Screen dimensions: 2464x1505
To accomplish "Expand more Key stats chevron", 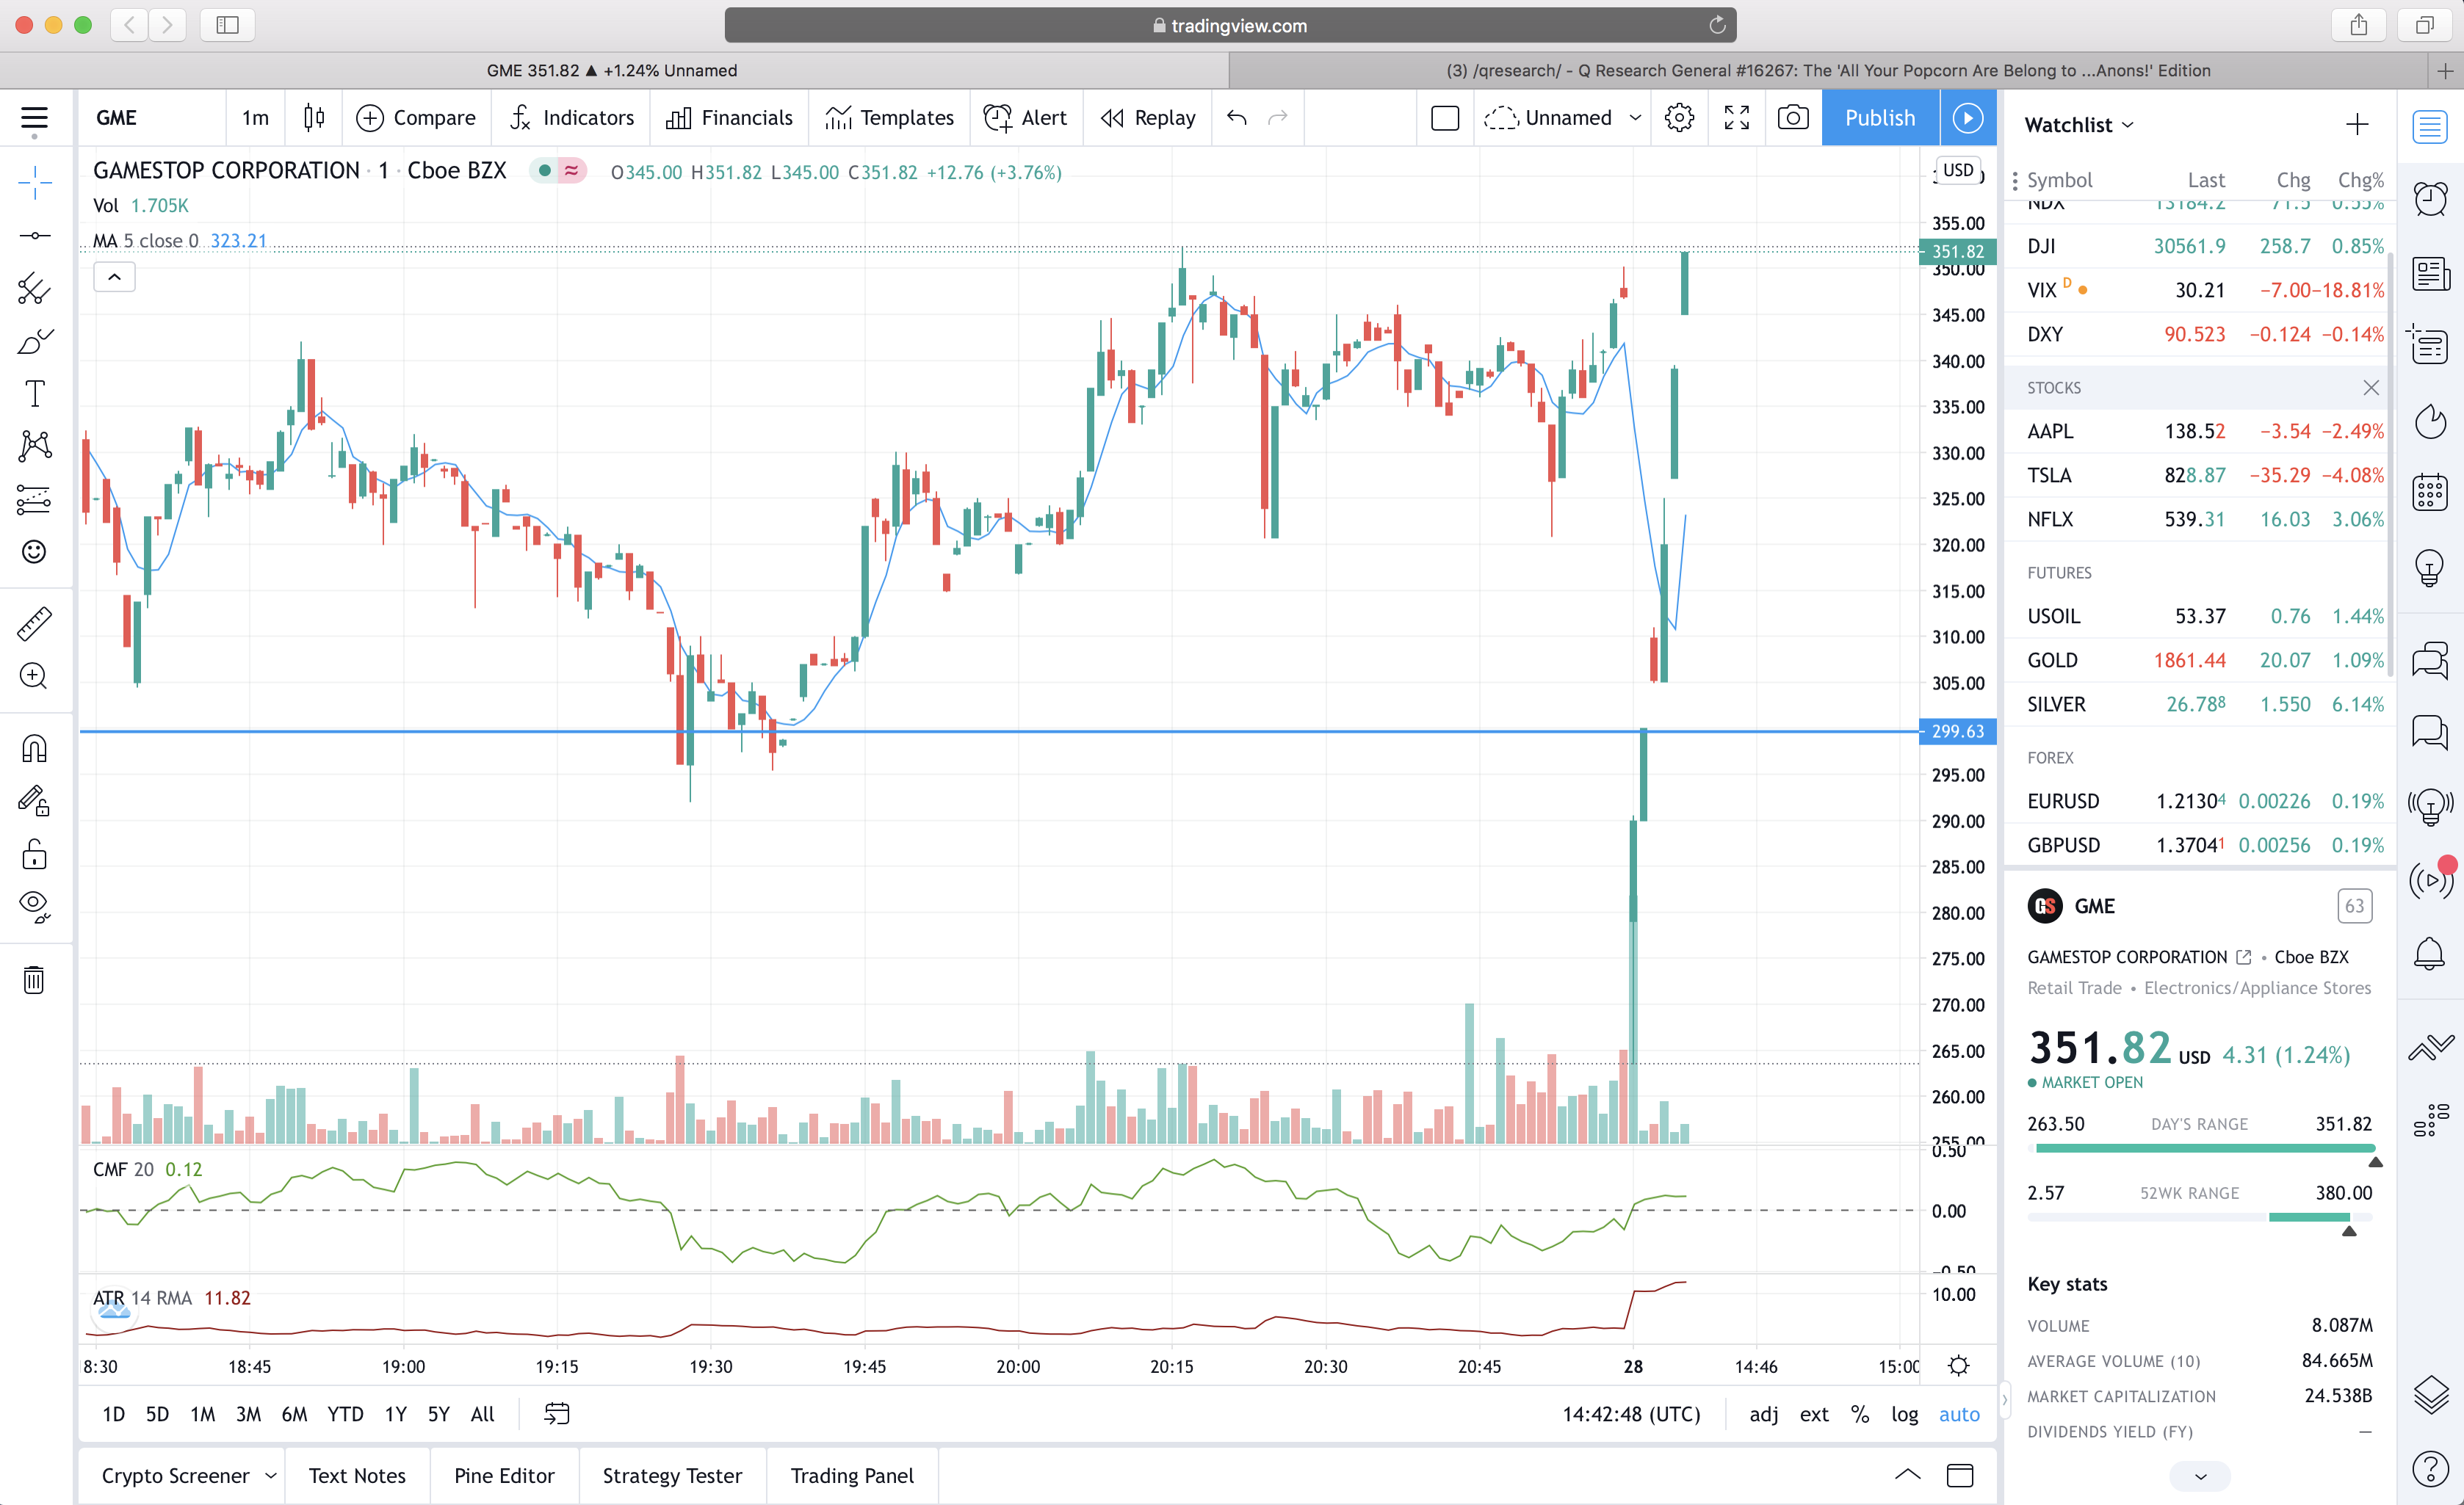I will pyautogui.click(x=2200, y=1476).
